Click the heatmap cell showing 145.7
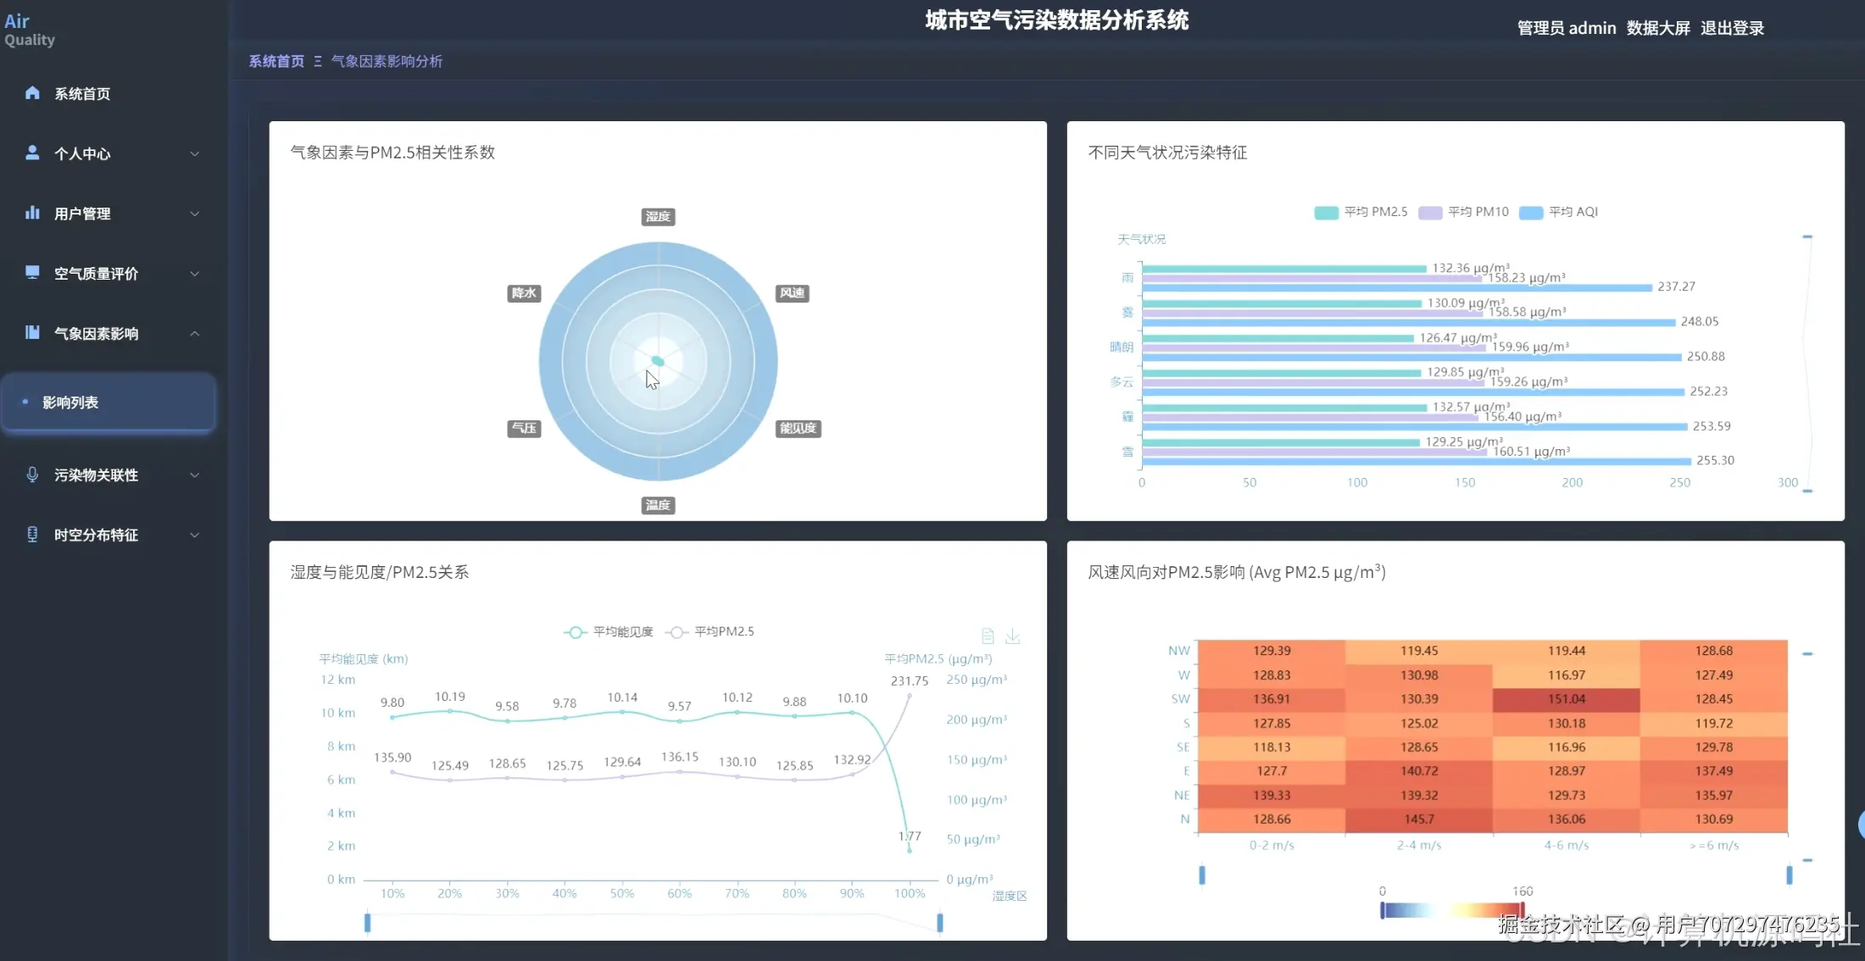The image size is (1865, 961). [1419, 819]
